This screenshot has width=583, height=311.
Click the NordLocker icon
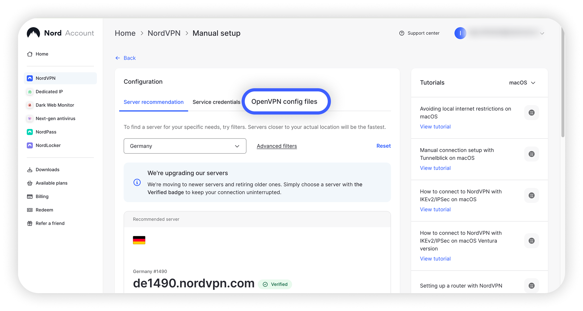click(x=30, y=145)
